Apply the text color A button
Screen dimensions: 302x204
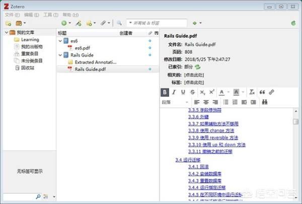[x=221, y=92]
